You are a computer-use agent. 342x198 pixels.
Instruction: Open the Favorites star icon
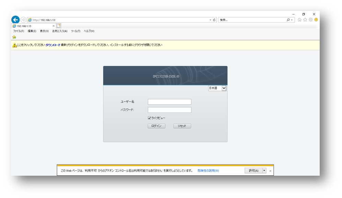(305, 20)
